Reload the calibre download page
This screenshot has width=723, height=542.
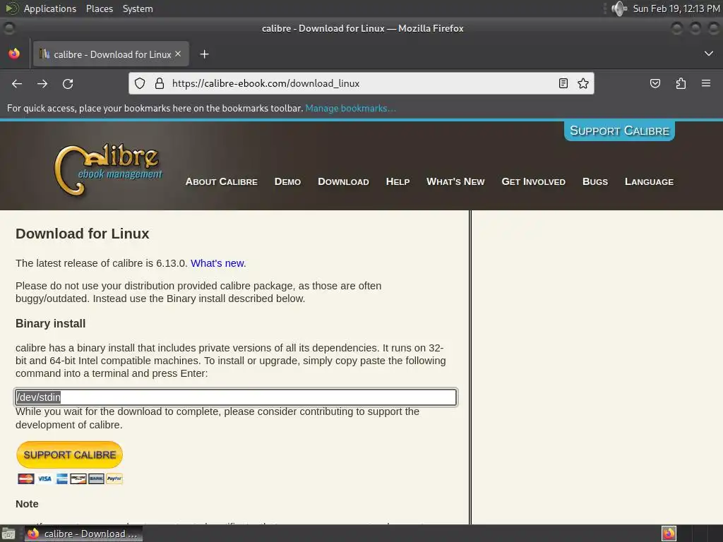click(68, 83)
